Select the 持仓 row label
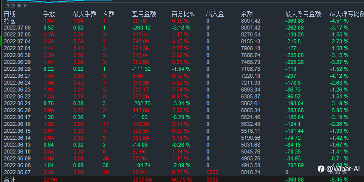The height and width of the screenshot is (182, 364). coord(10,21)
